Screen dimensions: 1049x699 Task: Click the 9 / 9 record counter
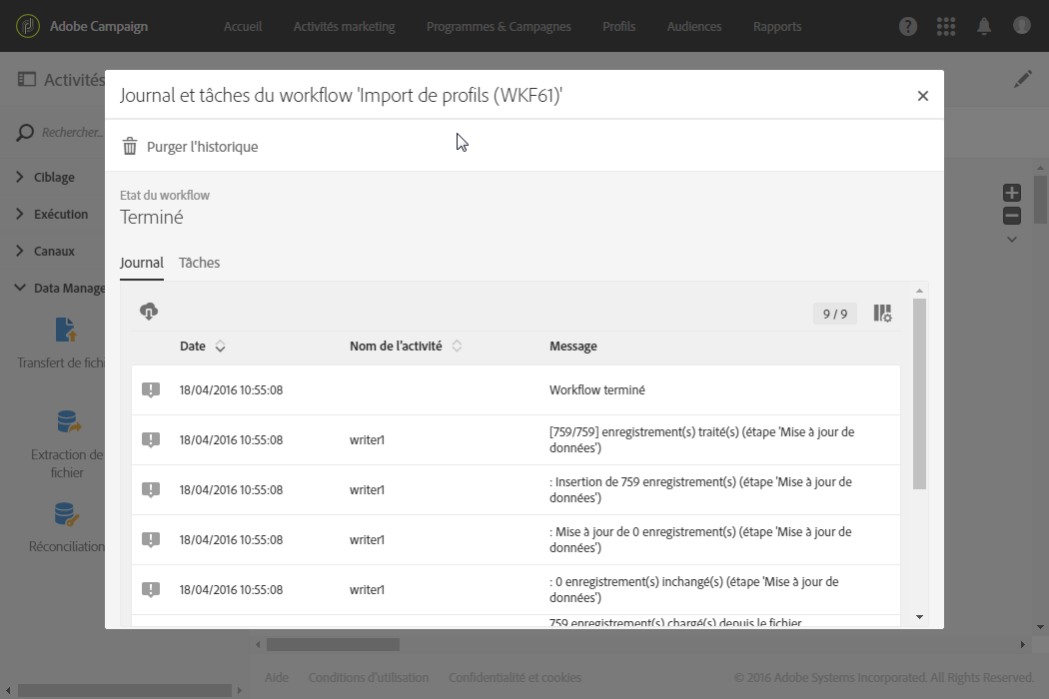tap(835, 314)
